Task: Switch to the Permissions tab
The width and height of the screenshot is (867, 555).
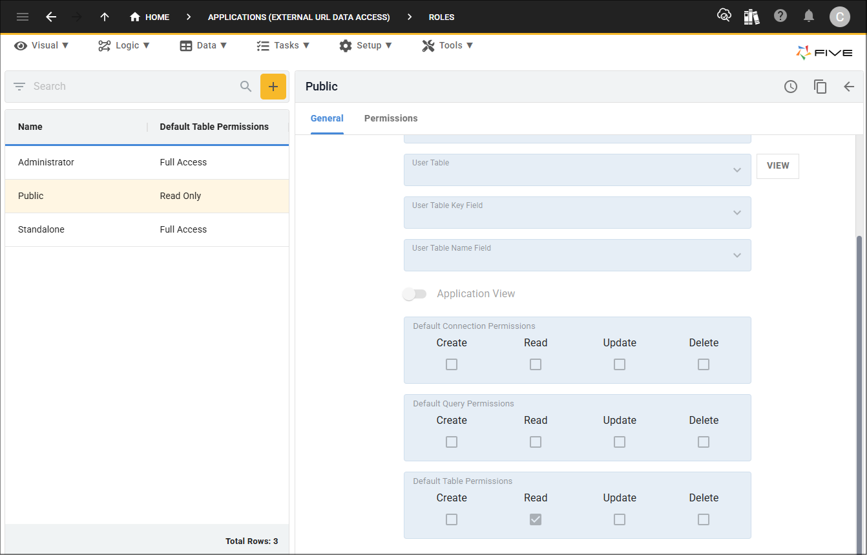Action: tap(391, 118)
